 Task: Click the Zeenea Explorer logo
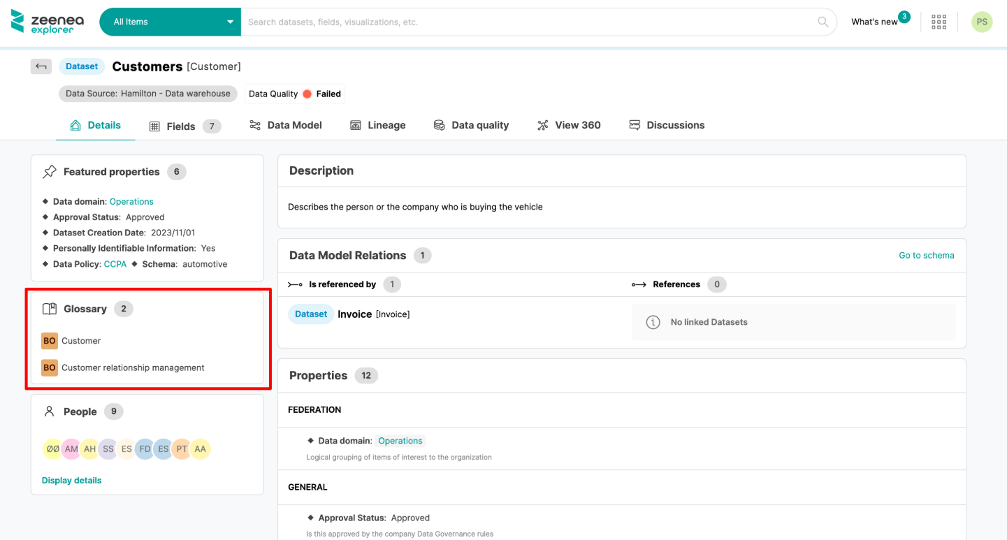click(48, 22)
